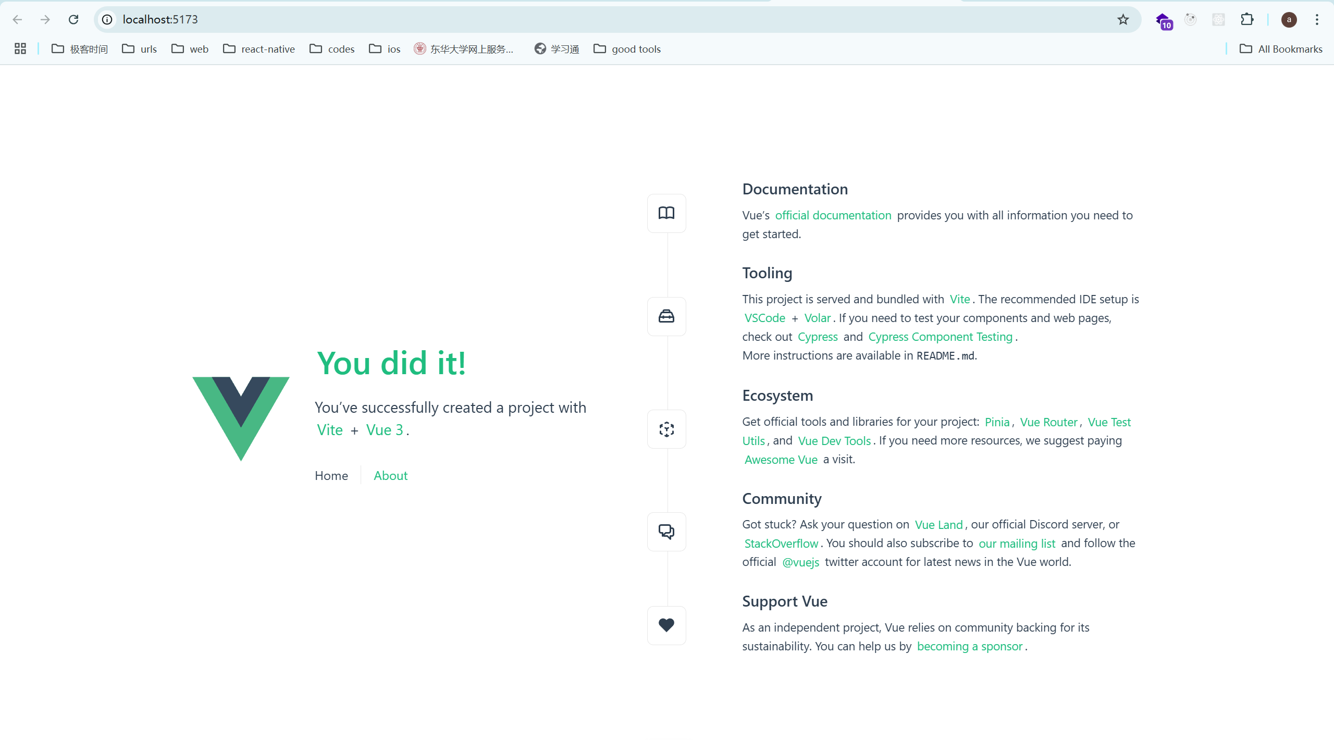The width and height of the screenshot is (1334, 740).
Task: Open the urls bookmark folder
Action: click(139, 49)
